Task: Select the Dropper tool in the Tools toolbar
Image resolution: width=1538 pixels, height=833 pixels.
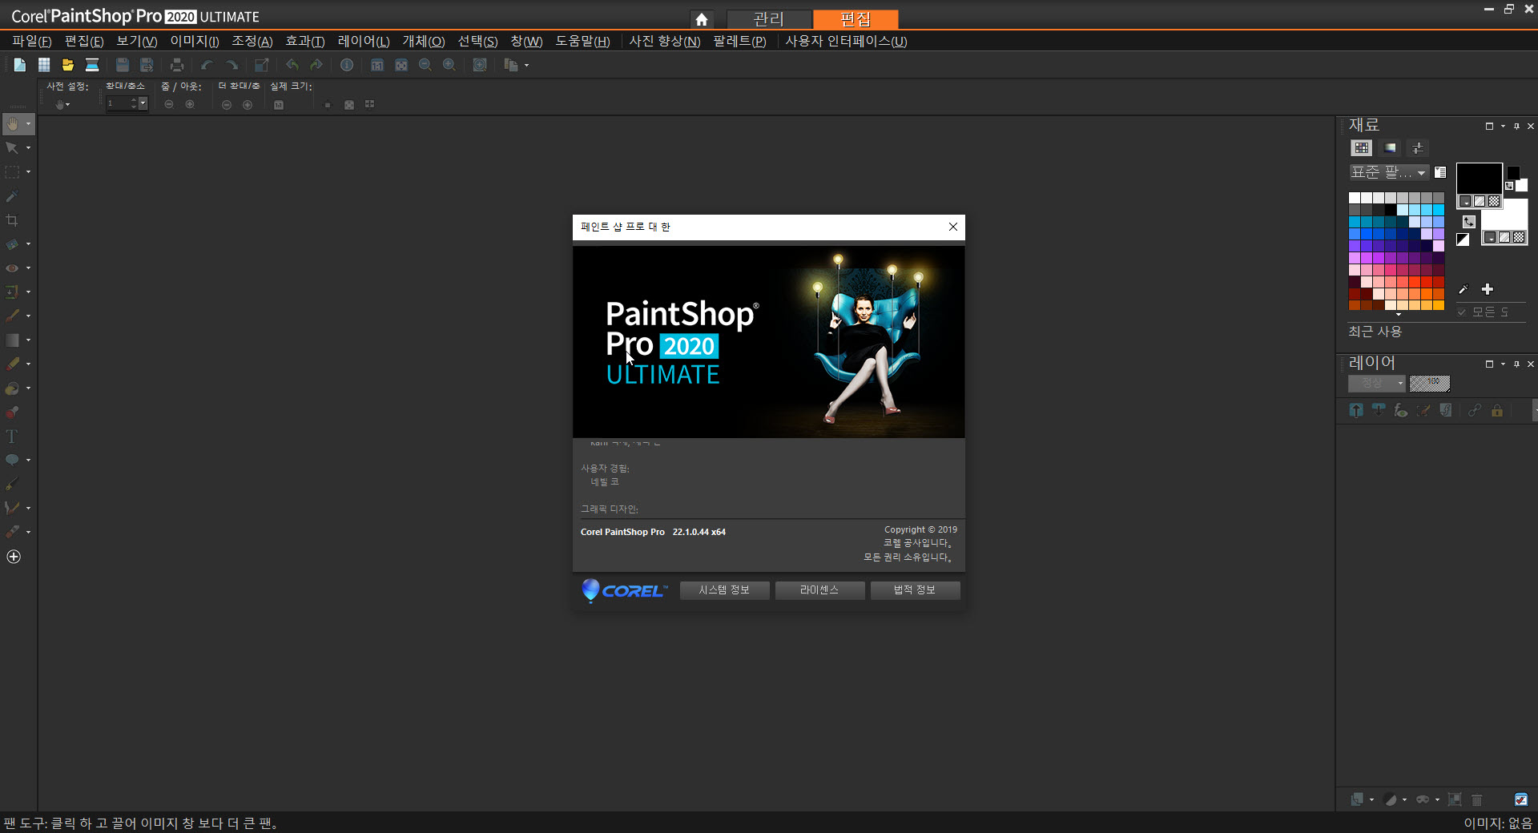Action: [x=12, y=196]
